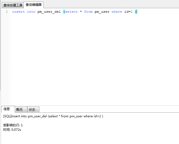The width and height of the screenshot is (179, 144).
Task: Click the empty area below the query line
Action: 90,58
